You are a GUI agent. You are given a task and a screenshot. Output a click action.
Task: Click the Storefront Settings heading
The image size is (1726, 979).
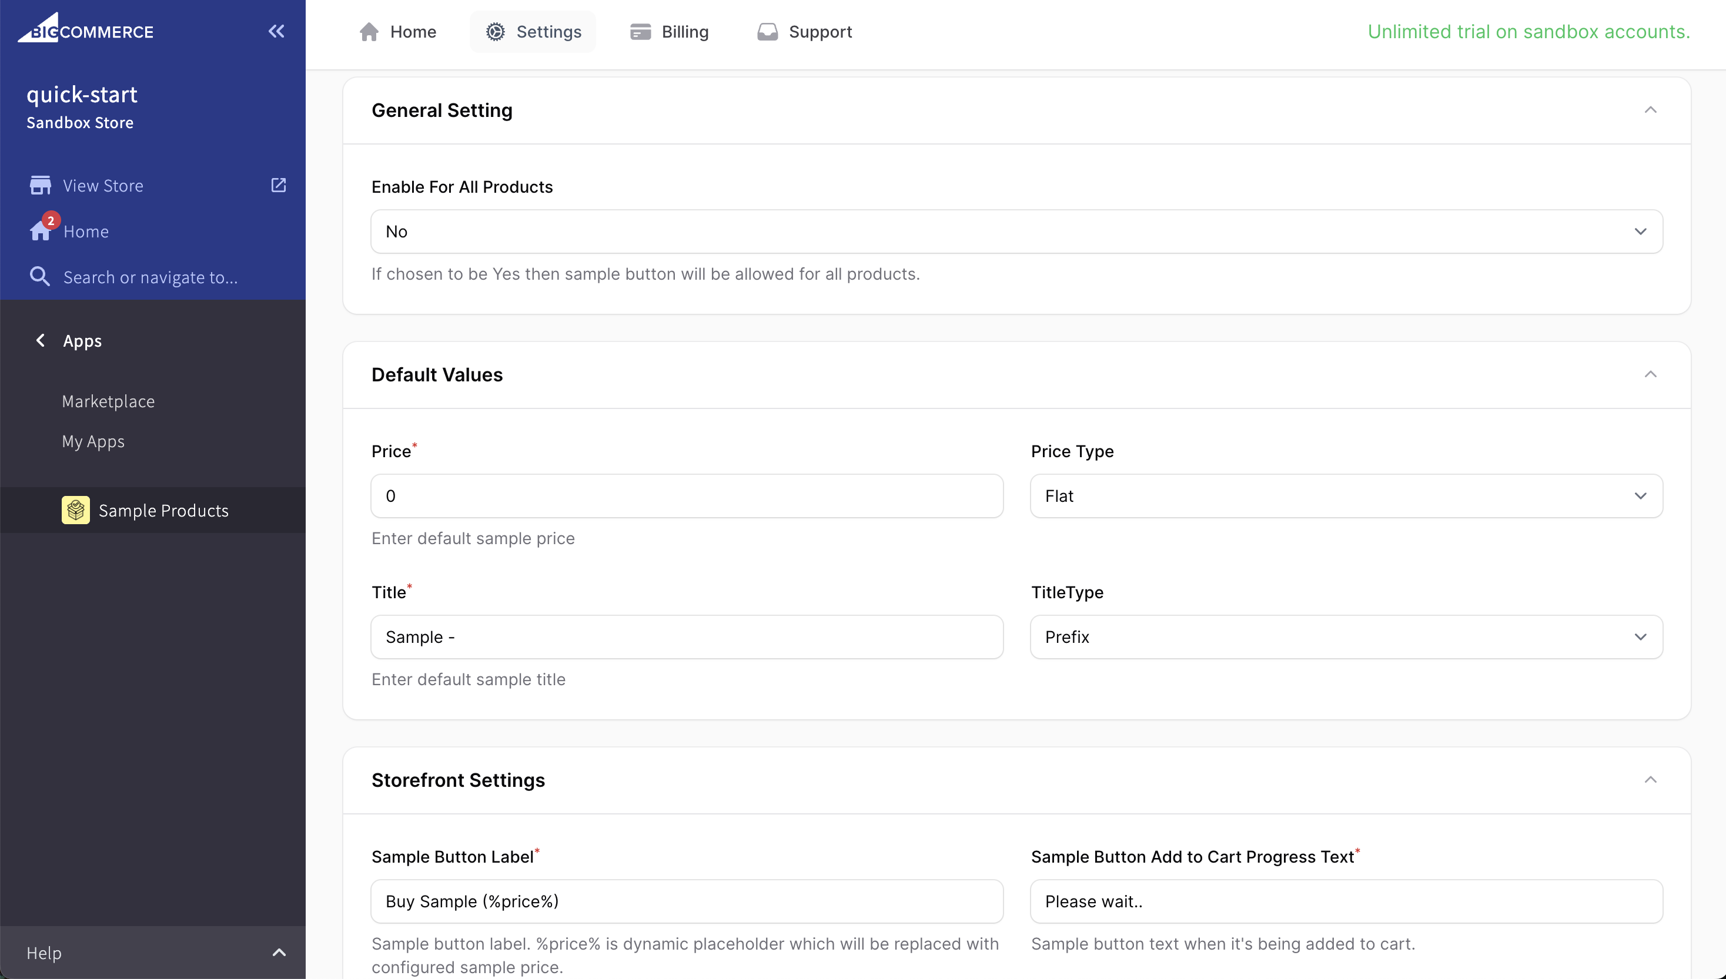(458, 780)
